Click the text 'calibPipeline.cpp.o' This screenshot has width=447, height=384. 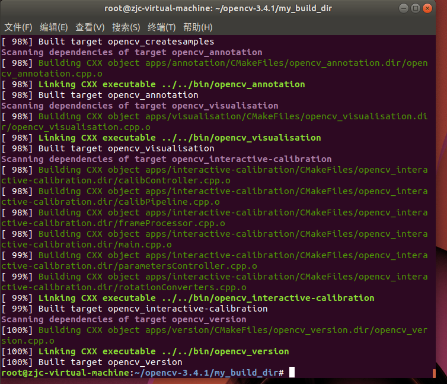(169, 202)
